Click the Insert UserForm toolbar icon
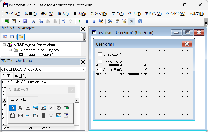 point(14,21)
